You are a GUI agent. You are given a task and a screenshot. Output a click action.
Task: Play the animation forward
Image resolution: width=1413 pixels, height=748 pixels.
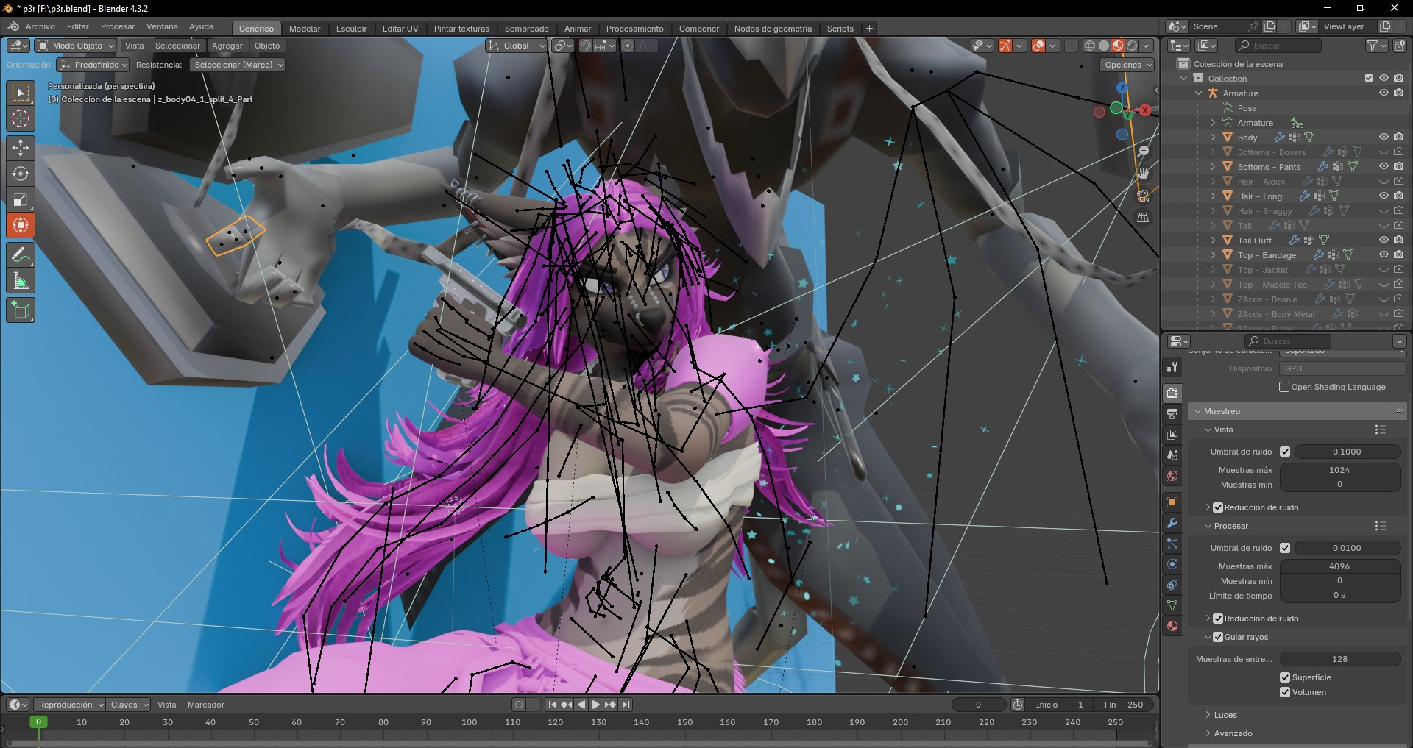[x=596, y=705]
